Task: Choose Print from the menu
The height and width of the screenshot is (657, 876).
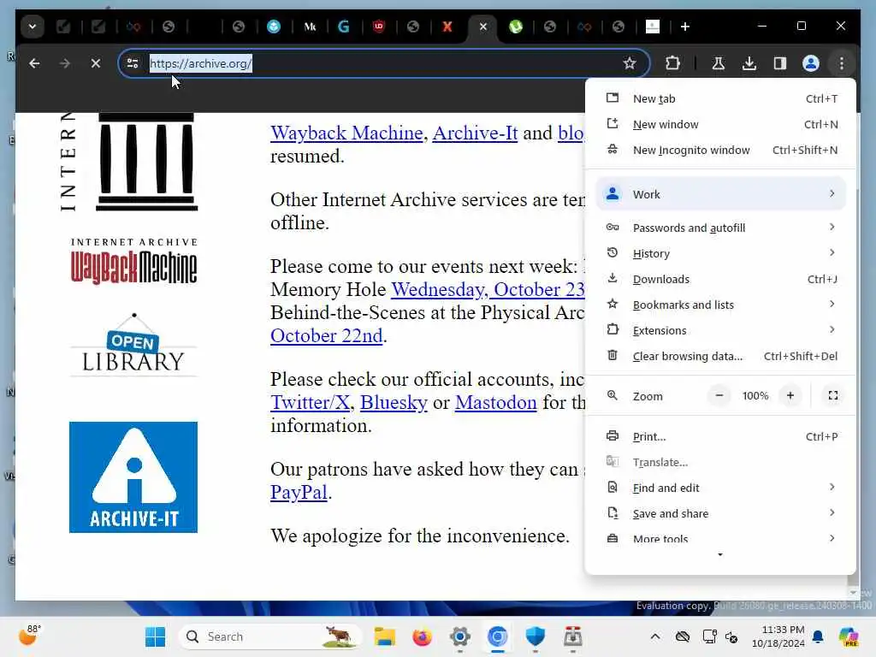Action: pyautogui.click(x=720, y=436)
